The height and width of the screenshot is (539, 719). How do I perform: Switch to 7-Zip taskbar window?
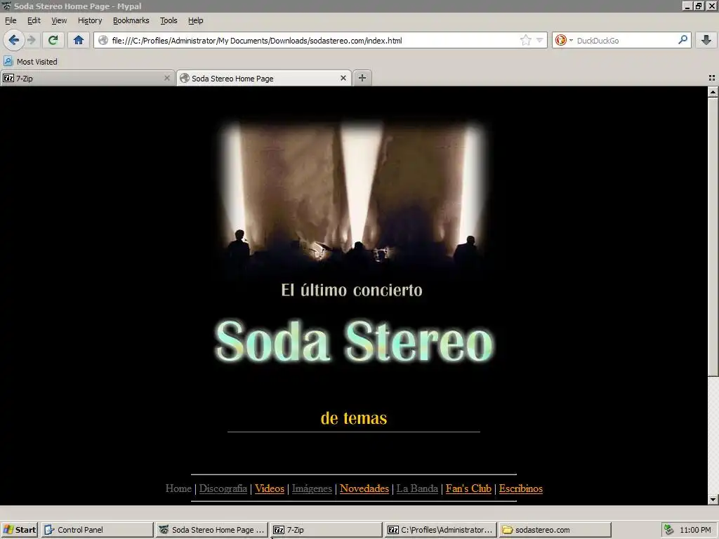[326, 530]
